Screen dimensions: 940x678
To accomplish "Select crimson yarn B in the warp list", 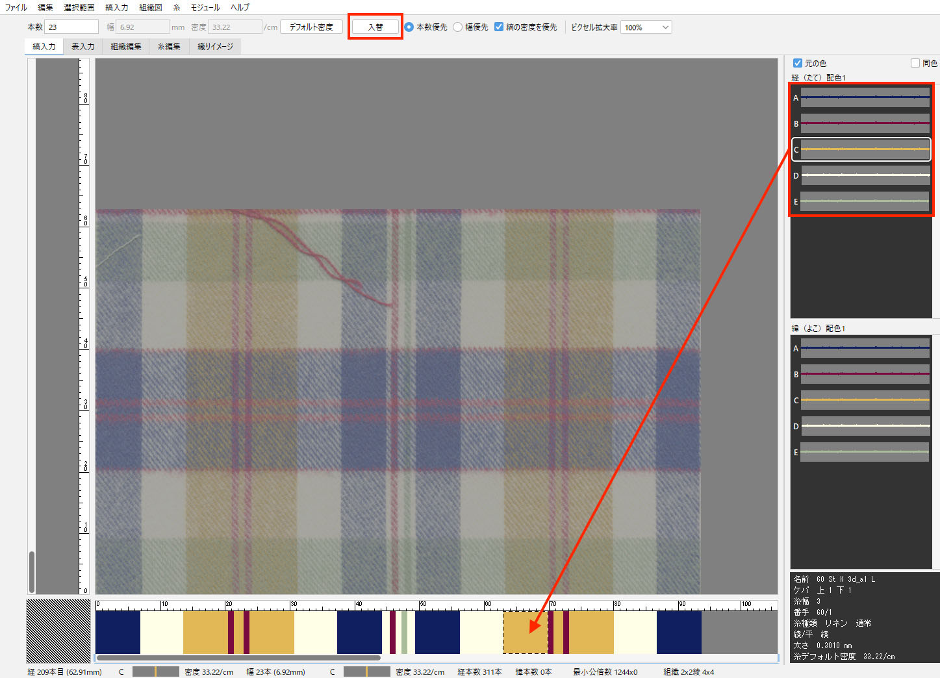I will pos(864,123).
